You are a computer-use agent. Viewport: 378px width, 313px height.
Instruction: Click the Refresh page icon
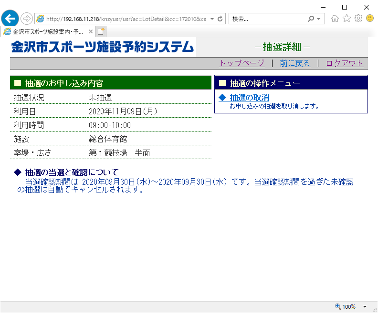[220, 19]
